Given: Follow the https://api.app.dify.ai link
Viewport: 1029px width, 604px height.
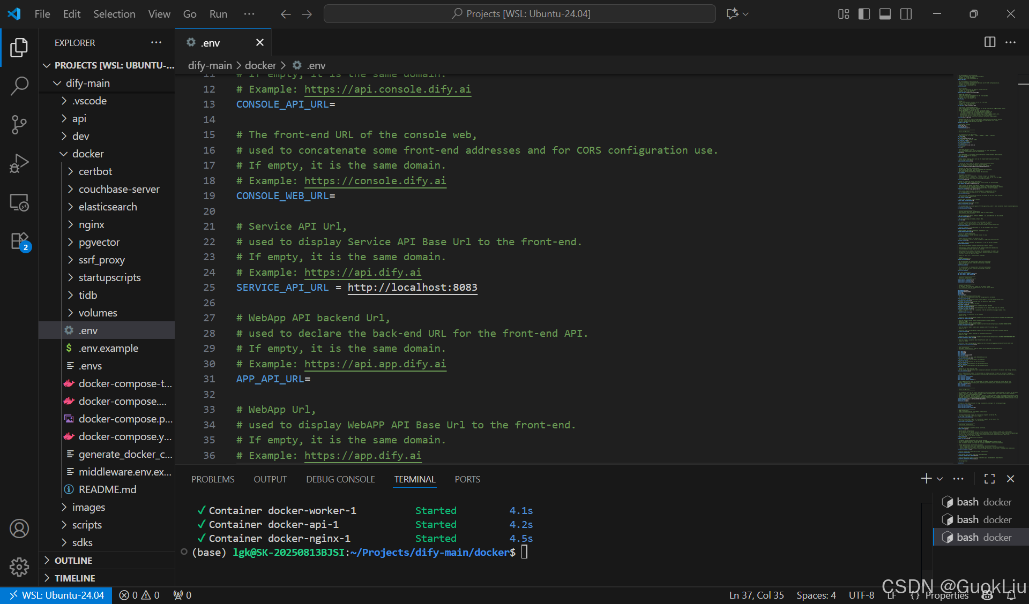Looking at the screenshot, I should tap(375, 364).
